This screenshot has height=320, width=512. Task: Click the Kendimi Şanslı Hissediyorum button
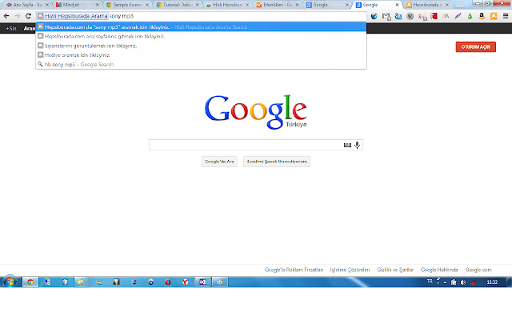(277, 162)
